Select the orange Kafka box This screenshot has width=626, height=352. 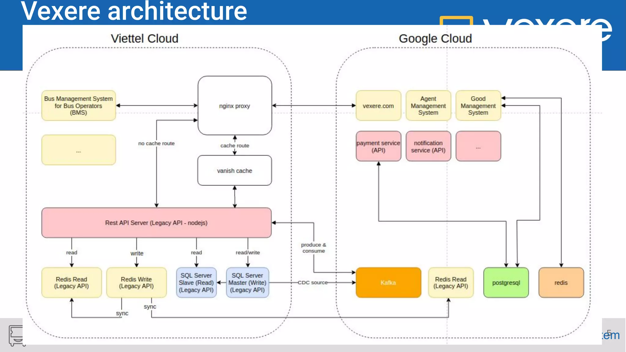click(388, 283)
